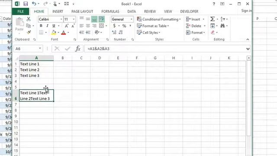The image size is (277, 156).
Task: Increase the indent
Action: pyautogui.click(x=88, y=32)
